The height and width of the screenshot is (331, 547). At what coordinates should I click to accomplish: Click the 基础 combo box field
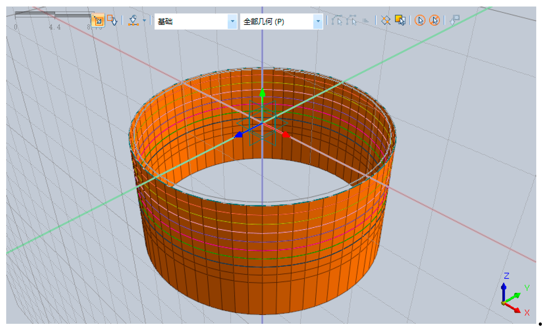pyautogui.click(x=191, y=22)
